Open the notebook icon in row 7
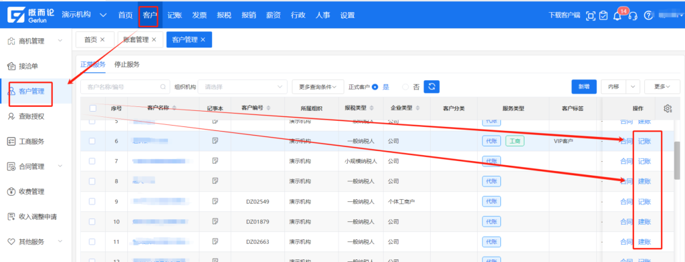This screenshot has height=262, width=685. pyautogui.click(x=215, y=161)
